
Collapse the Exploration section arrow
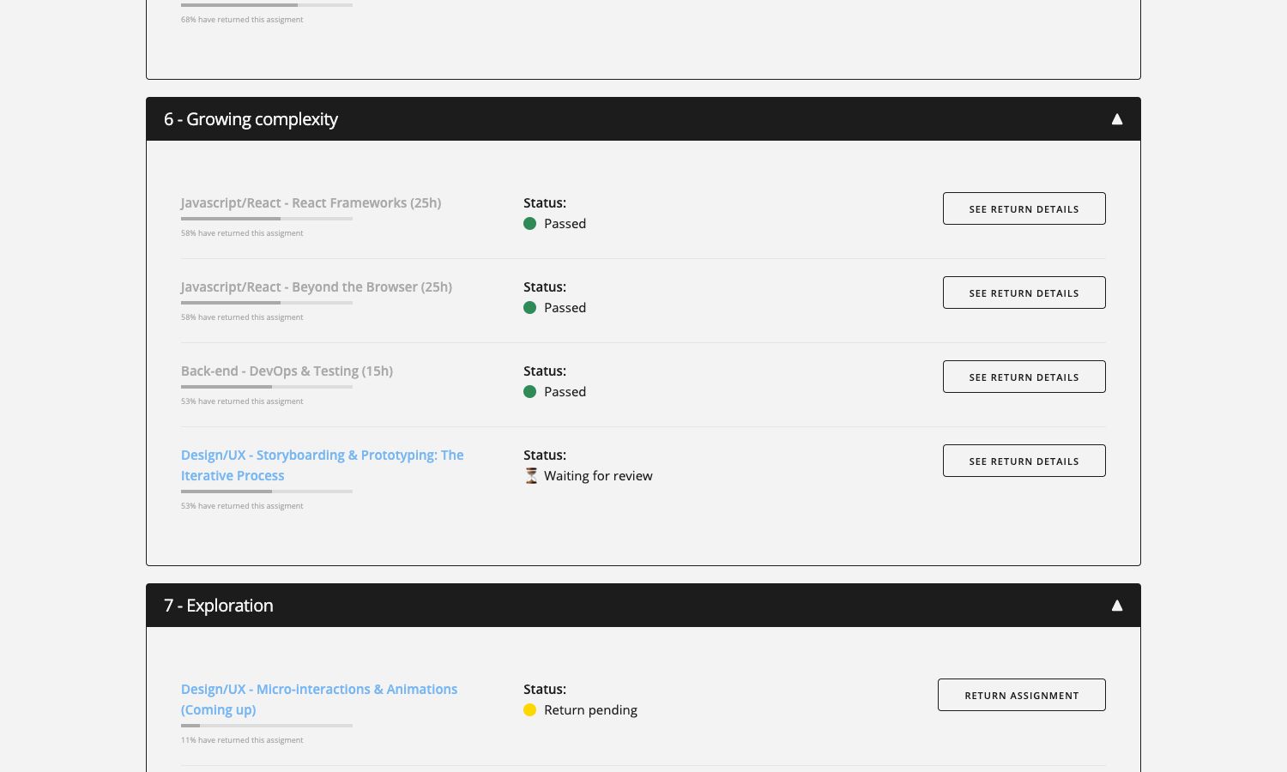click(1116, 606)
